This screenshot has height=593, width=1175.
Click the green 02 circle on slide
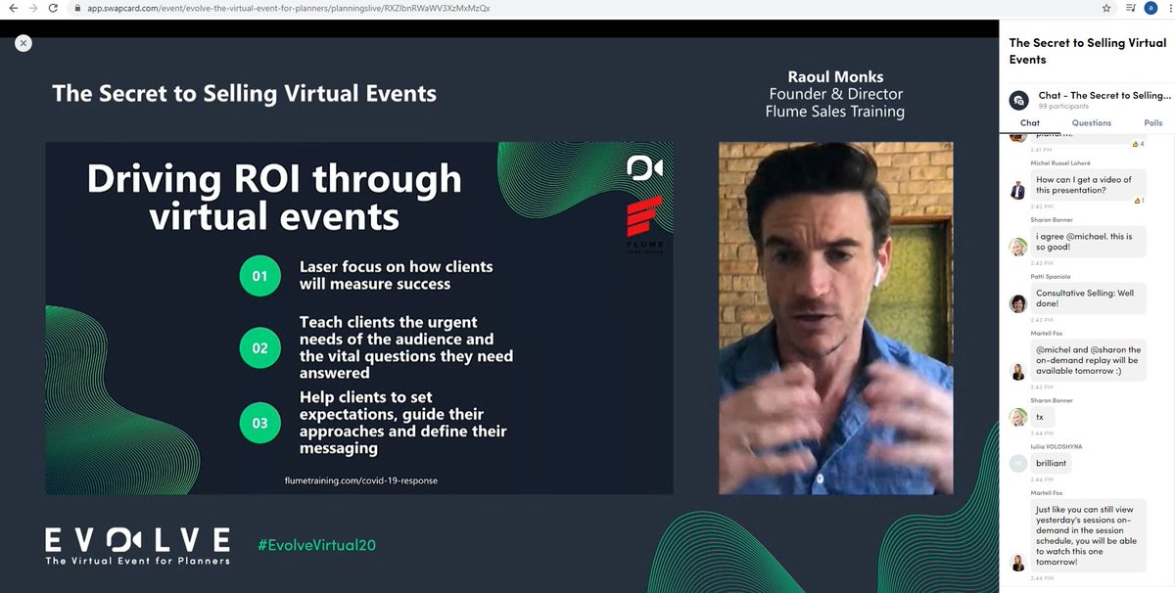coord(259,347)
